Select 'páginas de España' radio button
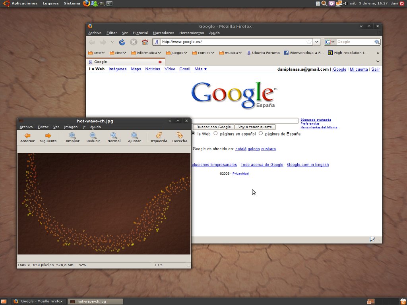This screenshot has width=407, height=305. (261, 133)
